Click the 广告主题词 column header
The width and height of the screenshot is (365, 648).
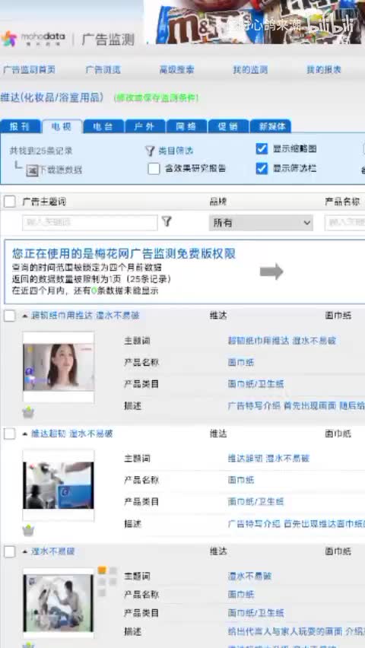[44, 202]
